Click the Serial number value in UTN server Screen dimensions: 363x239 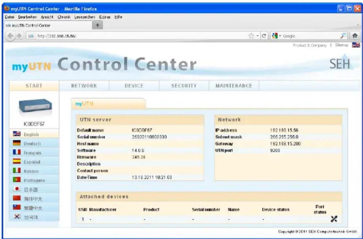[149, 137]
